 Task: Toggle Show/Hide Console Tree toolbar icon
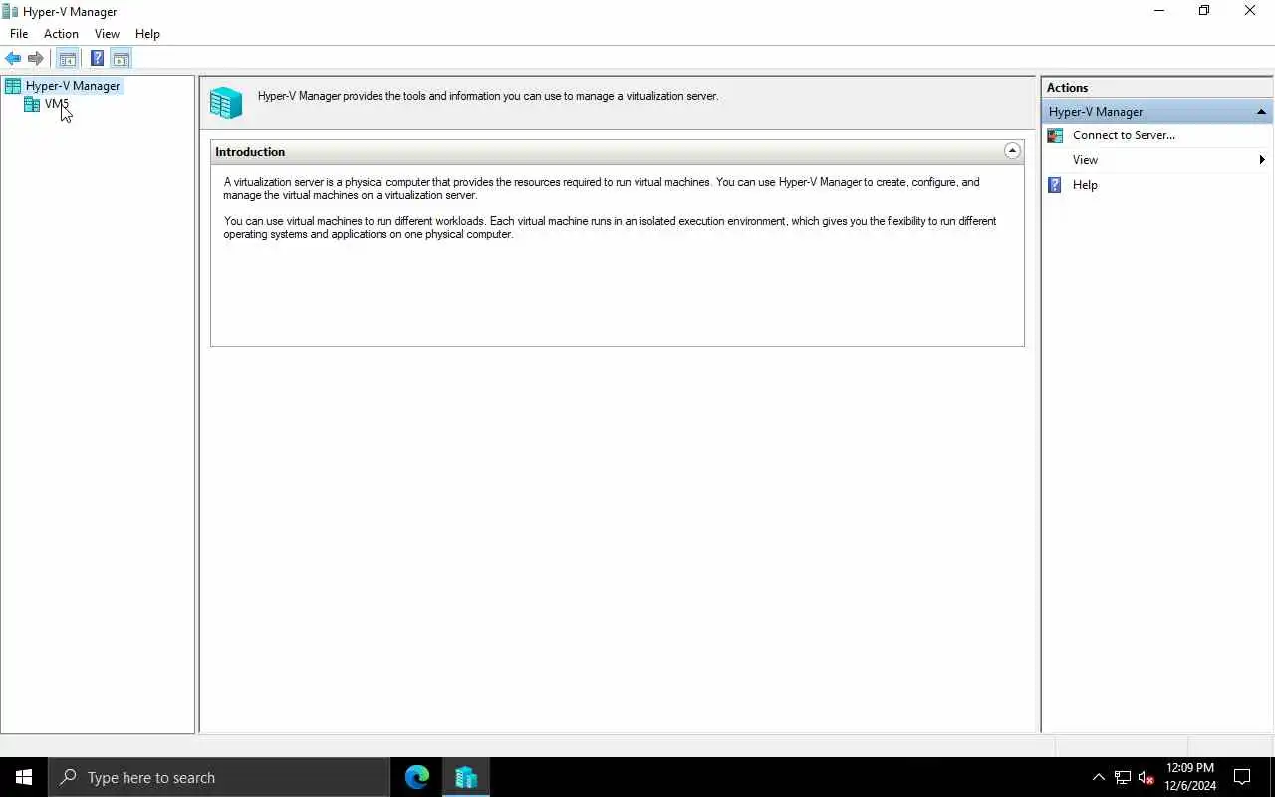coord(67,59)
